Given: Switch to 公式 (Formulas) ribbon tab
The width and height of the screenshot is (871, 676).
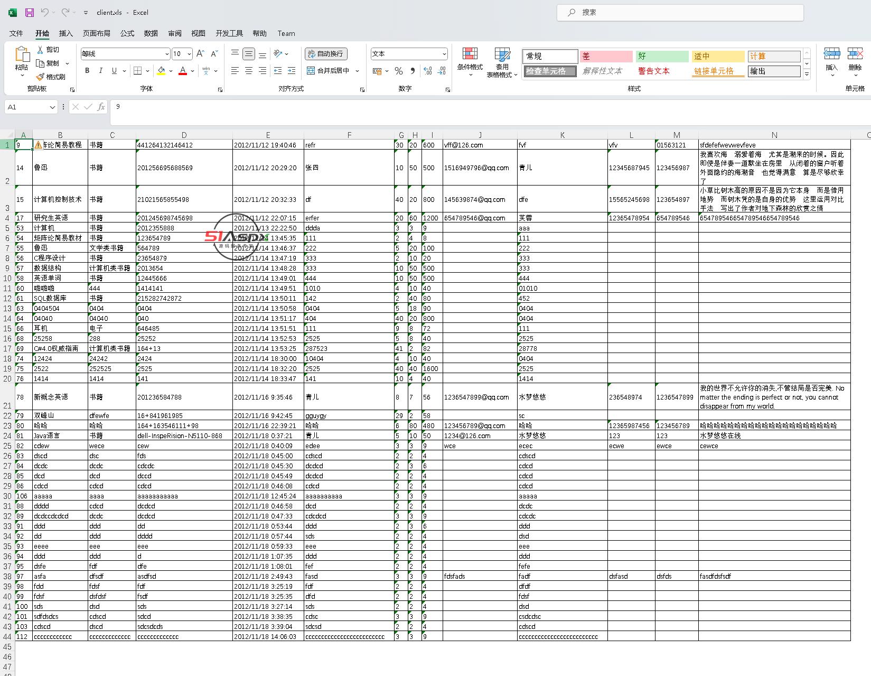Looking at the screenshot, I should coord(127,33).
